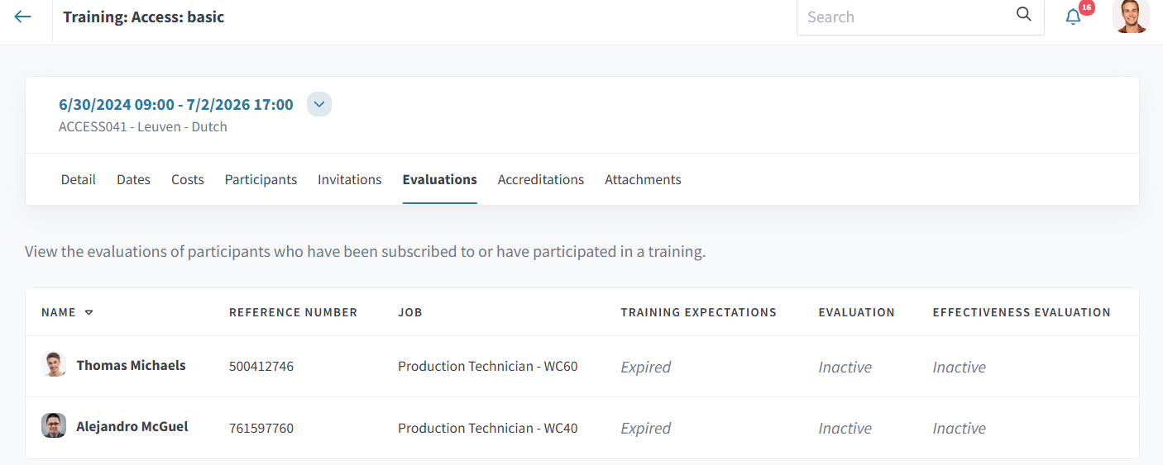Click Alejandro McGuel's avatar photo
Image resolution: width=1163 pixels, height=465 pixels.
(x=54, y=426)
